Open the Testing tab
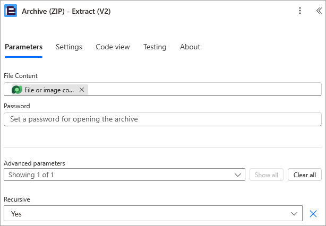Image resolution: width=326 pixels, height=226 pixels. coord(155,47)
